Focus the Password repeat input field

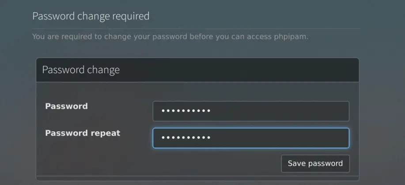pyautogui.click(x=250, y=138)
